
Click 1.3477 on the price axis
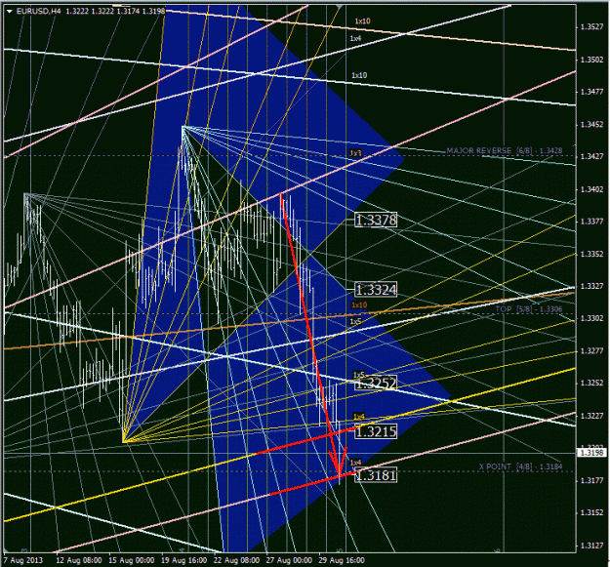point(591,92)
